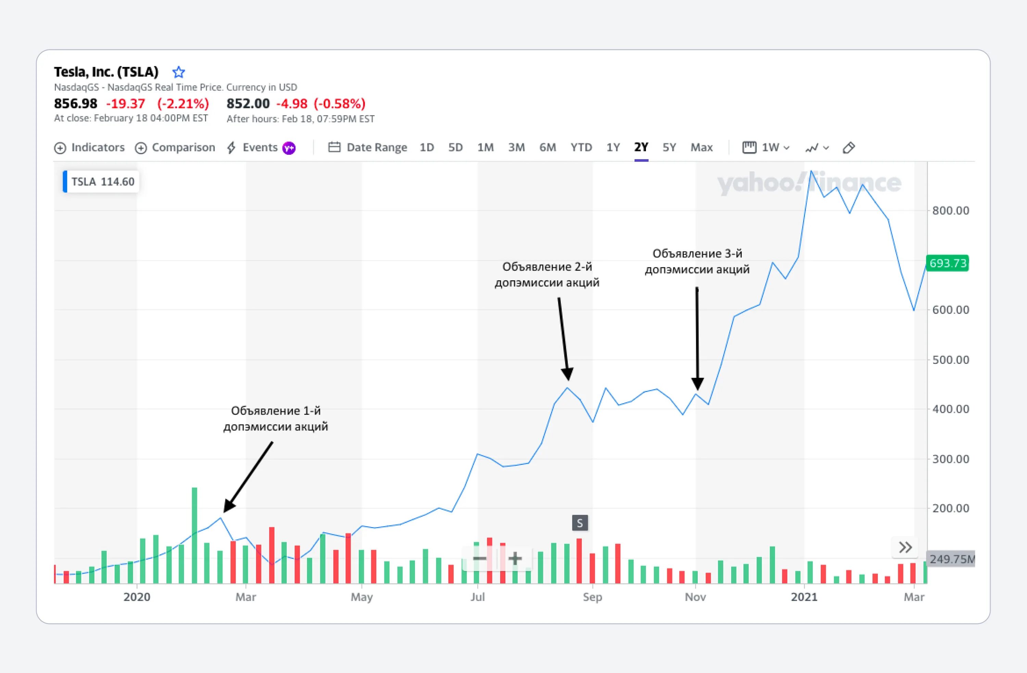The width and height of the screenshot is (1027, 673).
Task: Open Comparison plus icon
Action: [x=141, y=148]
